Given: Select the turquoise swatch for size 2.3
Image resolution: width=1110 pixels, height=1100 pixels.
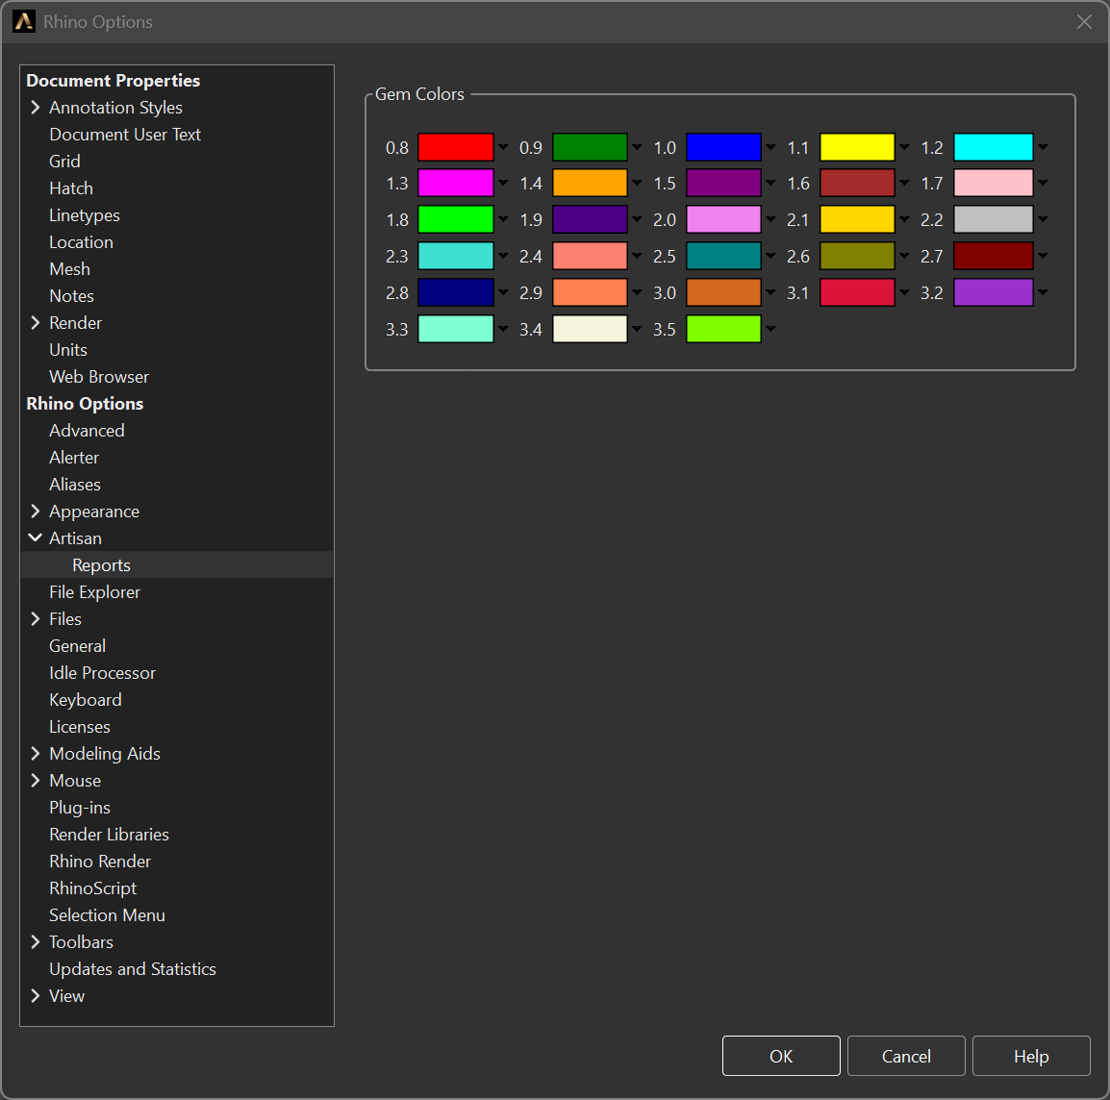Looking at the screenshot, I should [x=455, y=256].
